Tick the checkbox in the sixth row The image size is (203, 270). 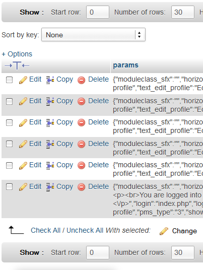[x=9, y=187]
